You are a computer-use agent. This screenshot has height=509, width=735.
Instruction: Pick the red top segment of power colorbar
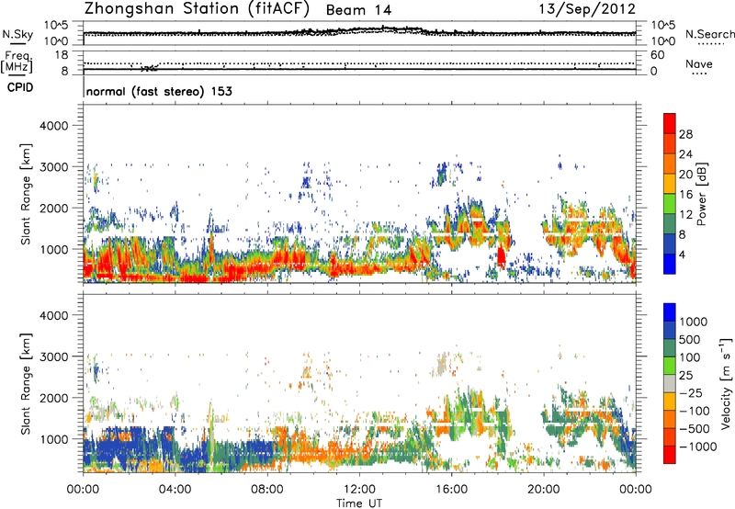click(x=670, y=123)
